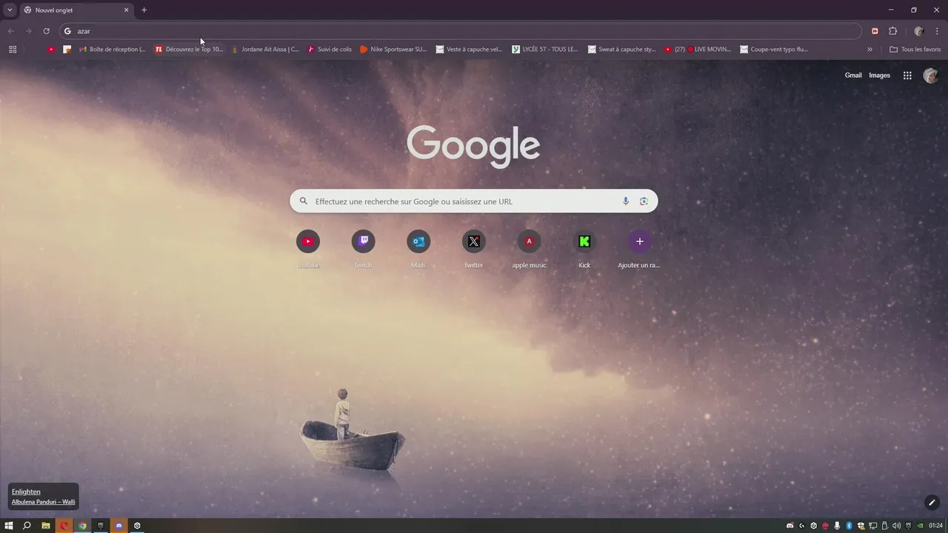Close the Nouvel onglet tab
This screenshot has height=533, width=948.
(126, 10)
